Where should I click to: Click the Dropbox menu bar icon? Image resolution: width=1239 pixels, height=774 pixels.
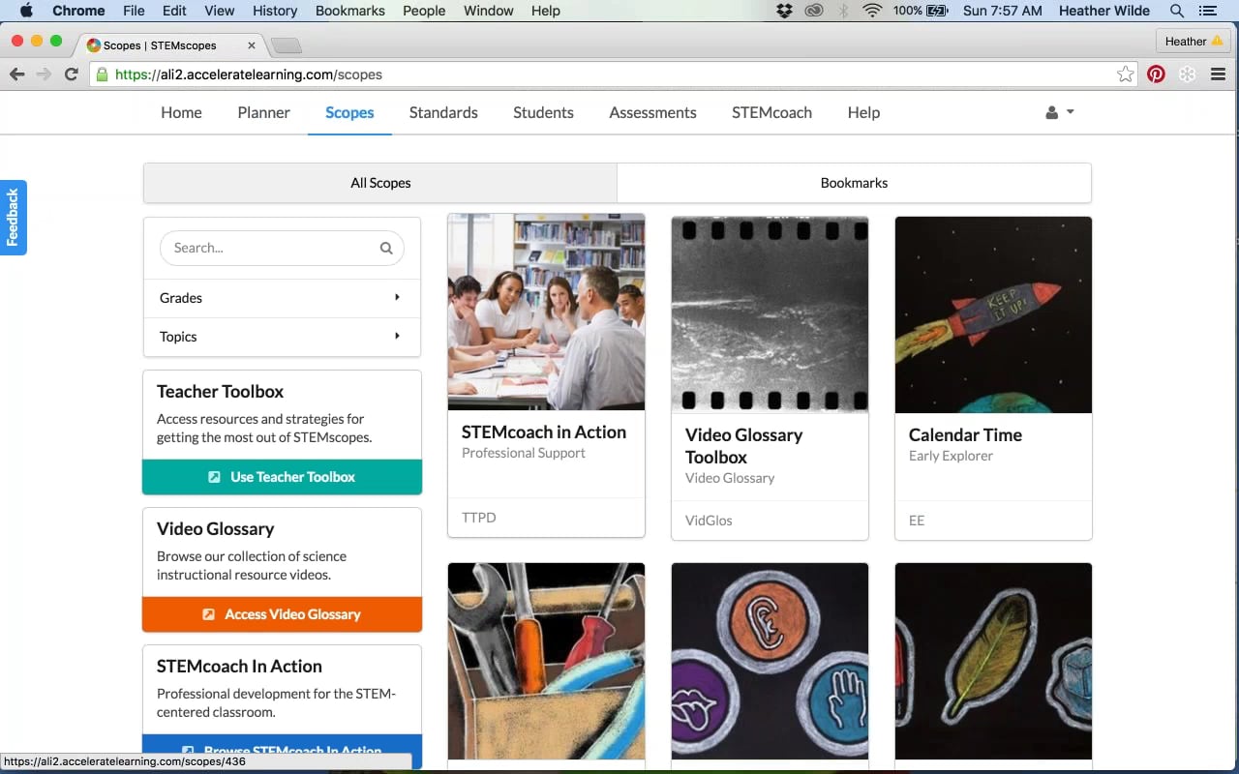tap(785, 11)
